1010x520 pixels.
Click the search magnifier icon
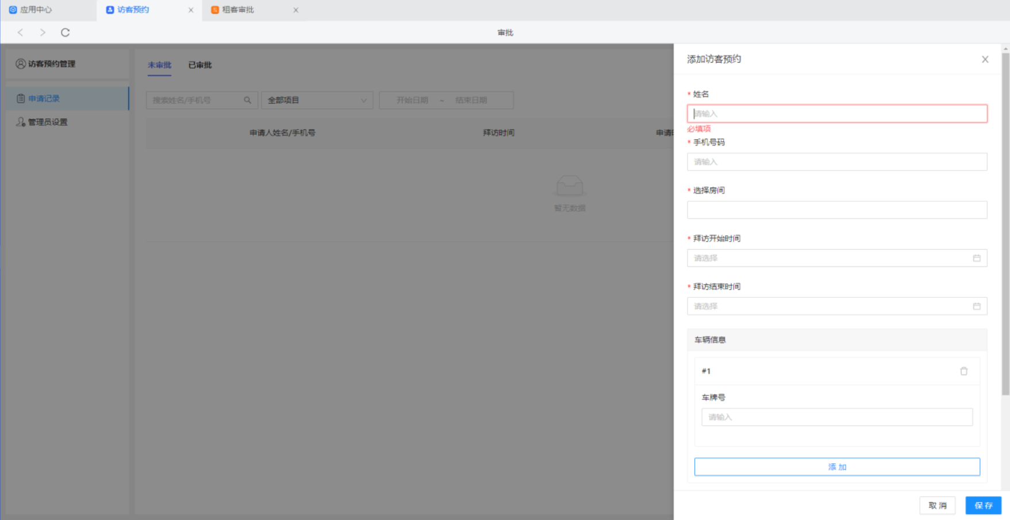pos(247,100)
